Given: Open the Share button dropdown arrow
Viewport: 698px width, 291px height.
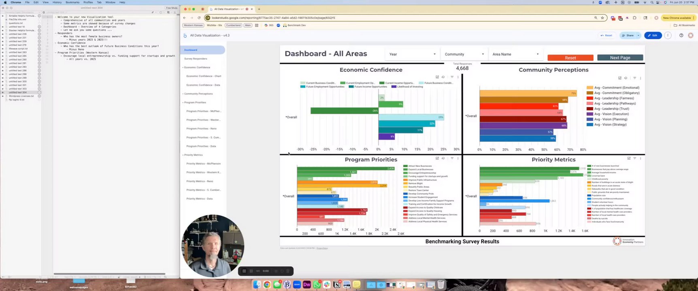Looking at the screenshot, I should click(638, 36).
